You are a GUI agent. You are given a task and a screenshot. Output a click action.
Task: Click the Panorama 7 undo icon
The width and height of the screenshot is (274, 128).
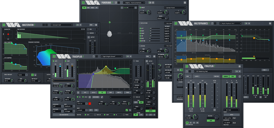point(116,3)
